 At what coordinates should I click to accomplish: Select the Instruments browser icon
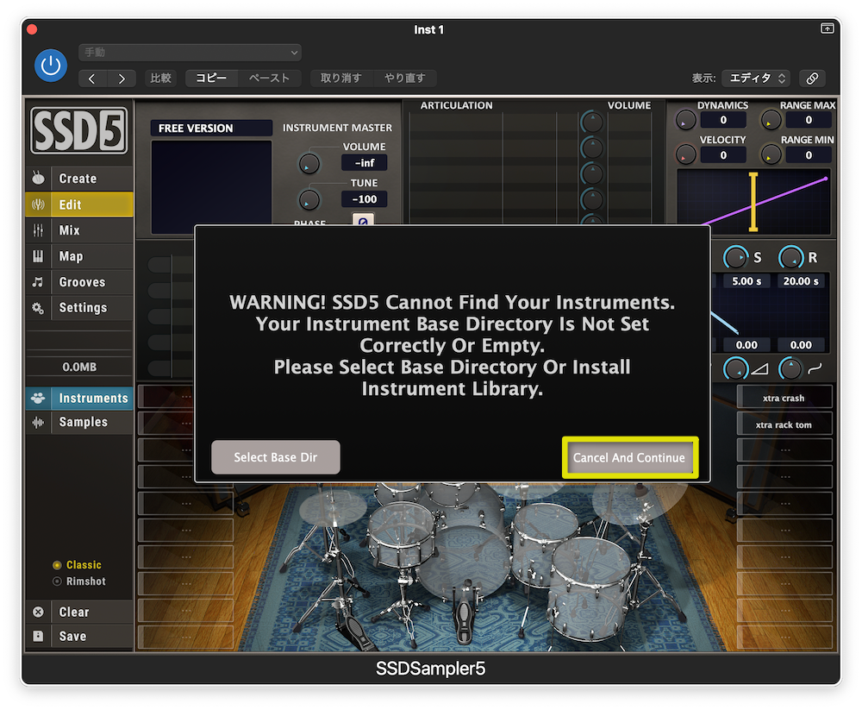(x=39, y=398)
